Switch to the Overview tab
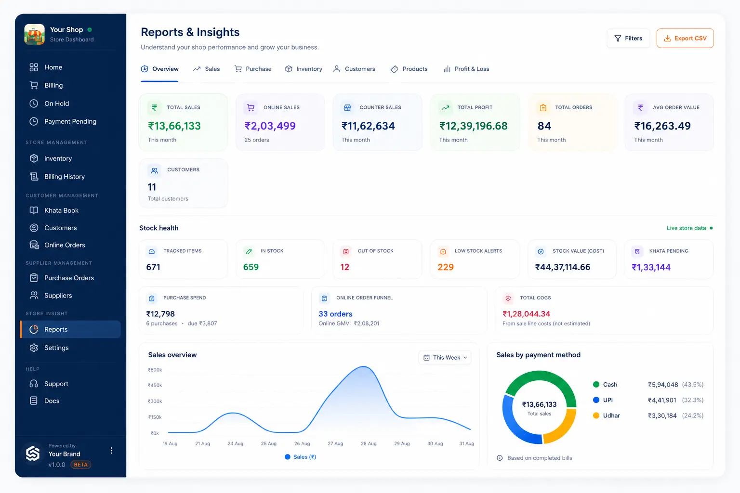 (159, 69)
